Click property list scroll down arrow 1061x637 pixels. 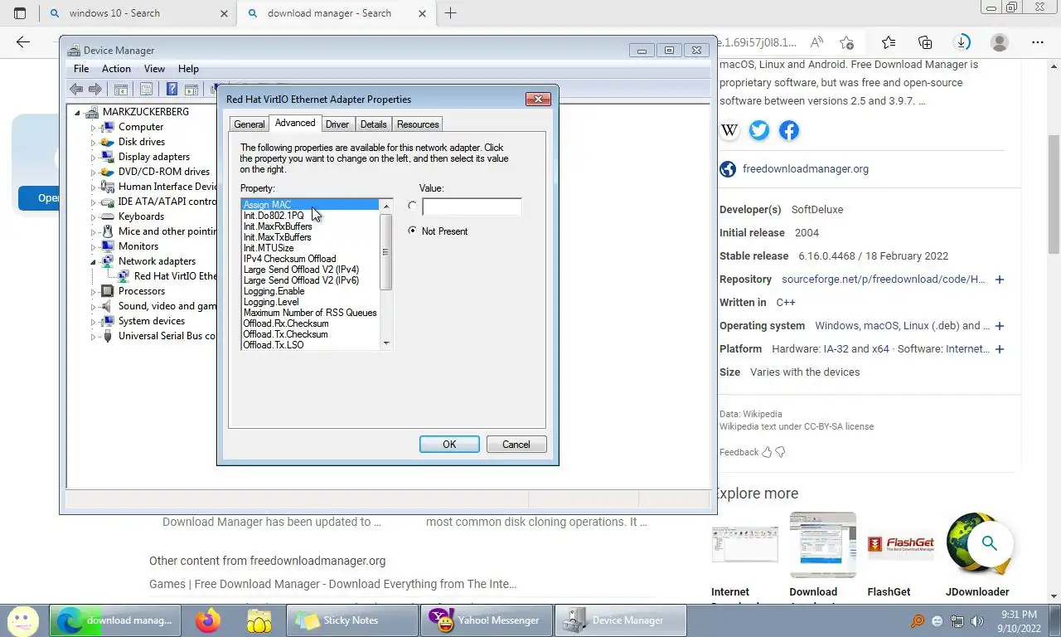386,343
